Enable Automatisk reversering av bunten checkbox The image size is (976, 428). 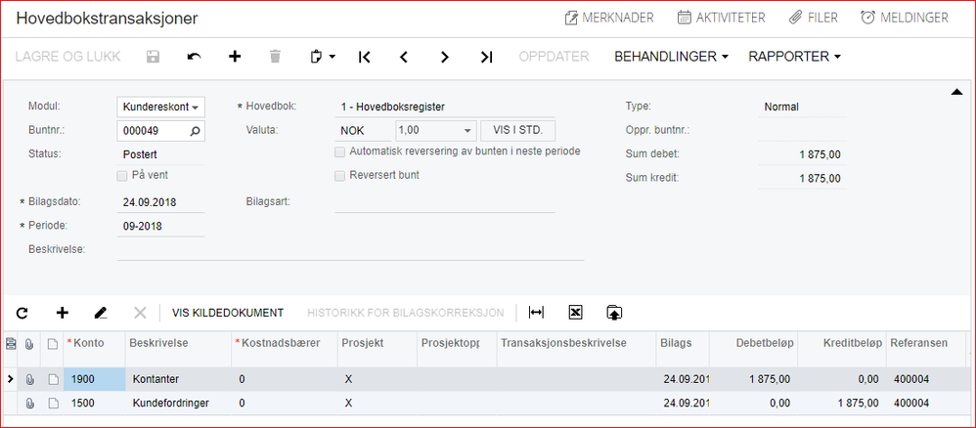[x=340, y=151]
